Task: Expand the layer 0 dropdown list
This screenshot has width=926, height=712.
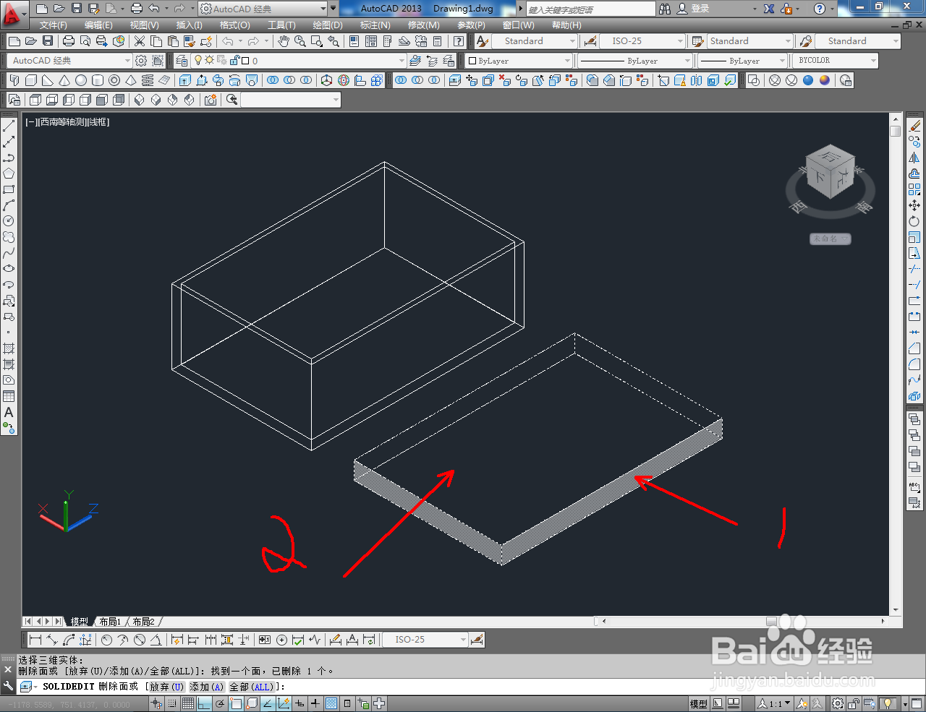Action: click(402, 61)
